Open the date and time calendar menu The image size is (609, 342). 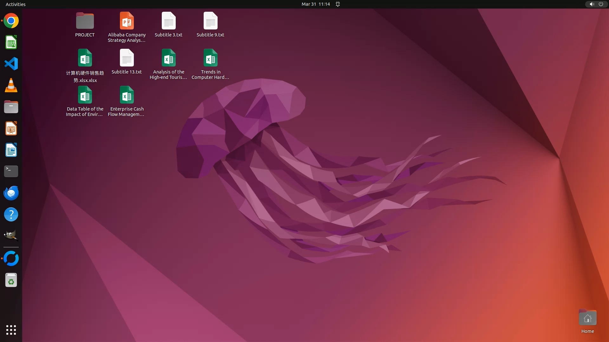click(x=316, y=4)
